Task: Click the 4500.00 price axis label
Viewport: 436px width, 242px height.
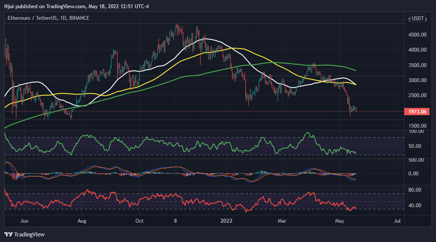Action: coord(417,35)
